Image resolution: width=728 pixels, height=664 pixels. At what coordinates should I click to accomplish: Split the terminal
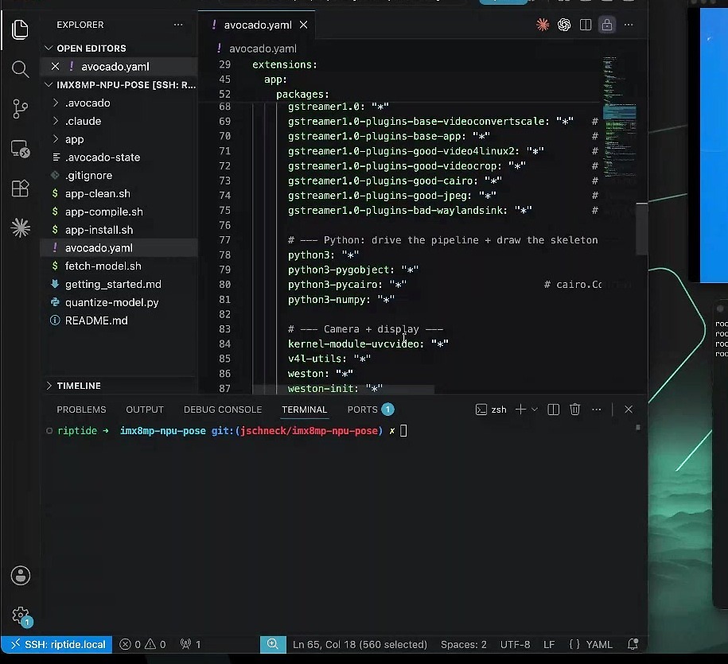coord(554,410)
